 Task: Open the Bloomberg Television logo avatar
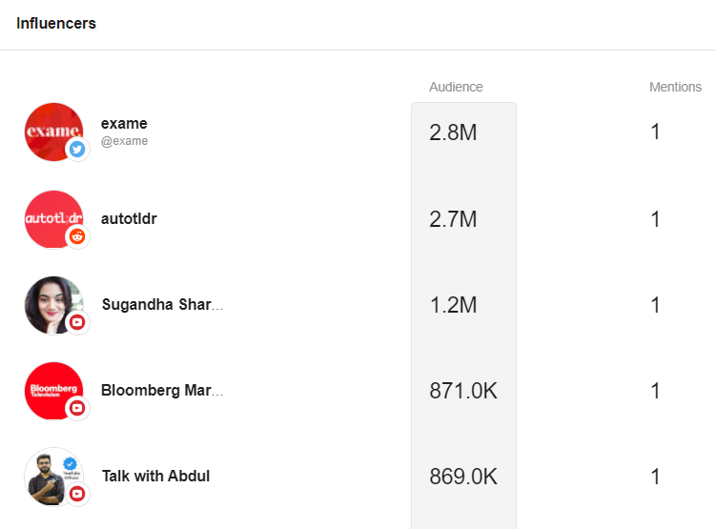tap(54, 391)
